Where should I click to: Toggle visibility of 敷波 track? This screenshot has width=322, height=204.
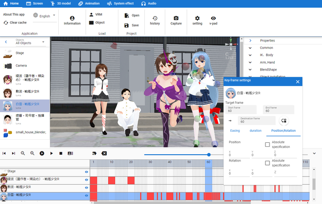86,187
